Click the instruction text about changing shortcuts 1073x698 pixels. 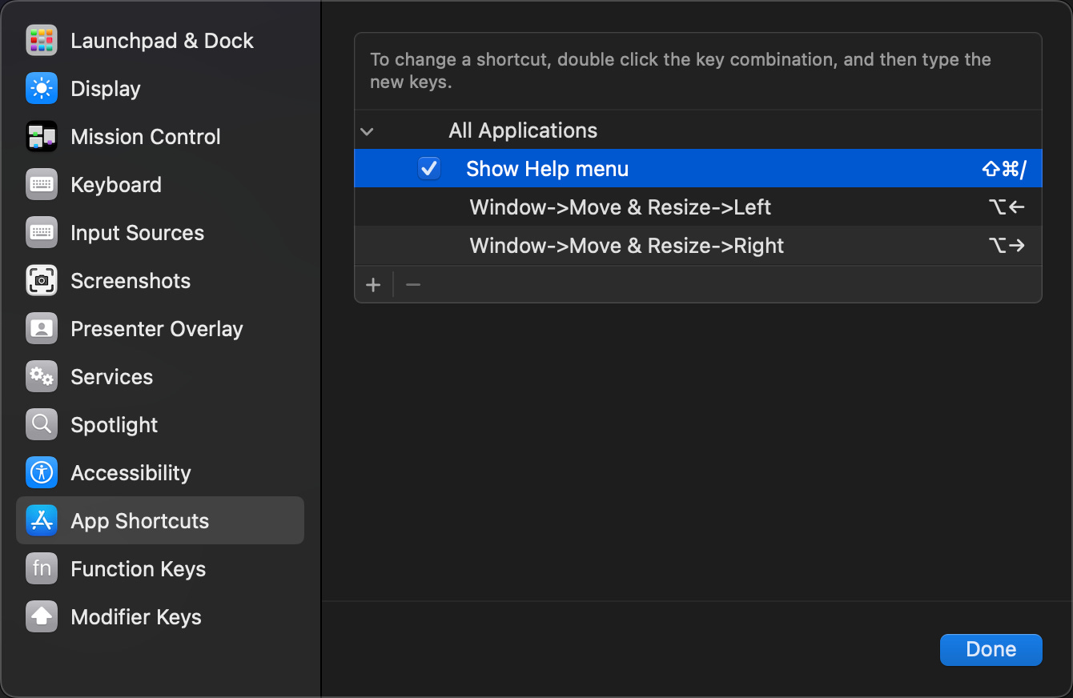click(x=681, y=70)
